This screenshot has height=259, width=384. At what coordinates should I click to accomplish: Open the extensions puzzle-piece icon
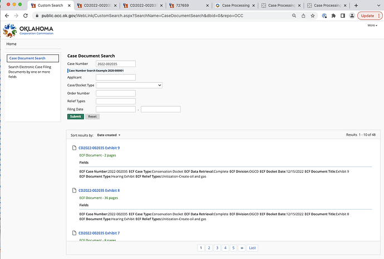pyautogui.click(x=333, y=16)
